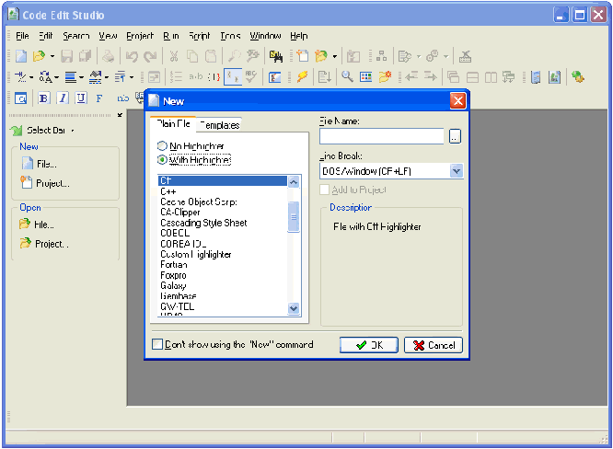
Task: Click the Paste clipboard icon
Action: tap(211, 56)
